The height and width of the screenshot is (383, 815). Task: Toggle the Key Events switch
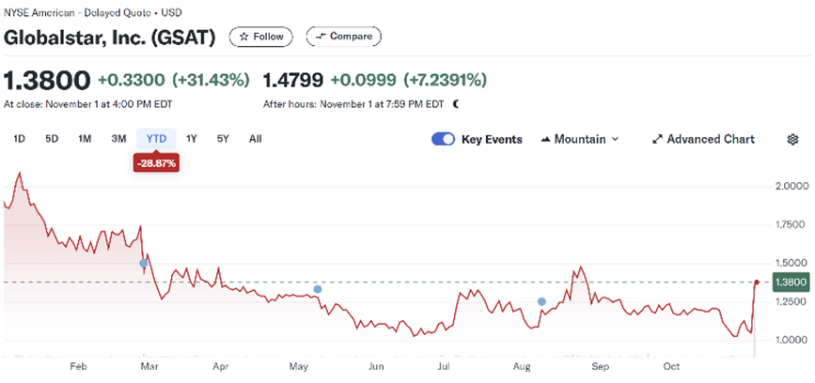pos(443,139)
